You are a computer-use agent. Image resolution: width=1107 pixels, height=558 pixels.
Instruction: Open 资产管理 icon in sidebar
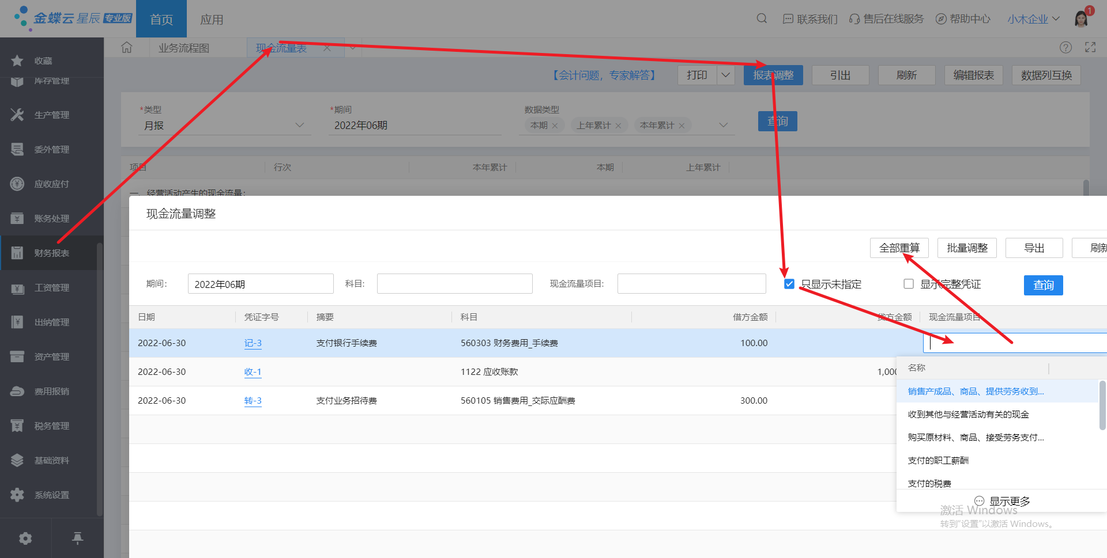[17, 356]
